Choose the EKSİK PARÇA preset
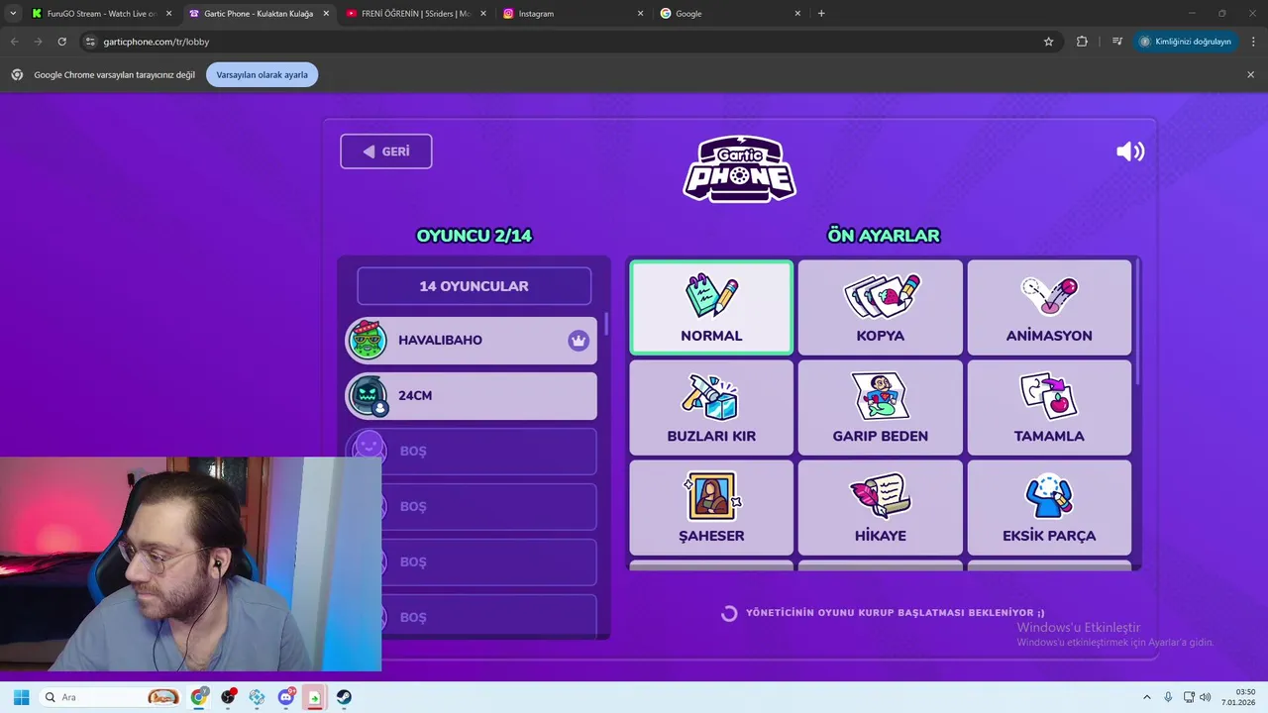 1049,507
